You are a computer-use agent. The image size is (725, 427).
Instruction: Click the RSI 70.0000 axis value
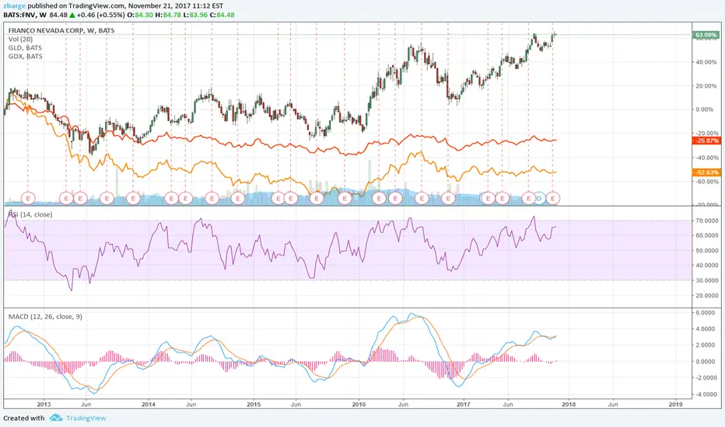pyautogui.click(x=706, y=220)
